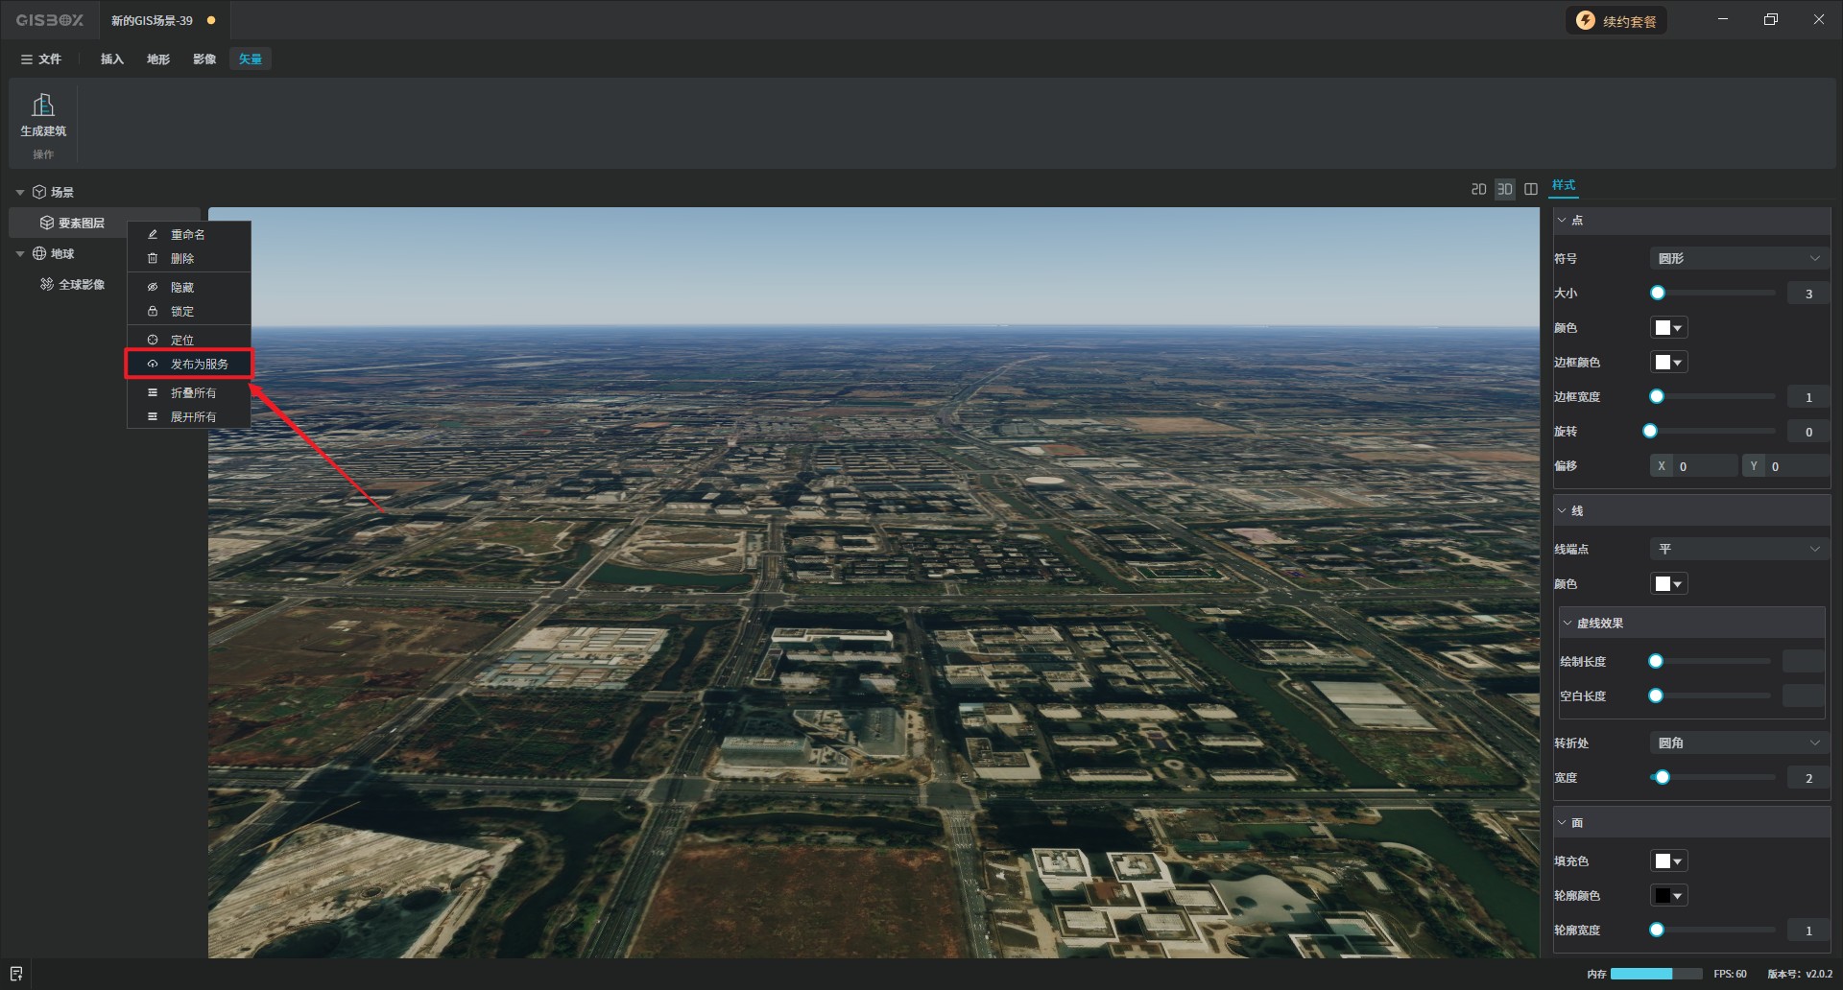Open the polygon fill color (填充色) swatch

click(1668, 860)
